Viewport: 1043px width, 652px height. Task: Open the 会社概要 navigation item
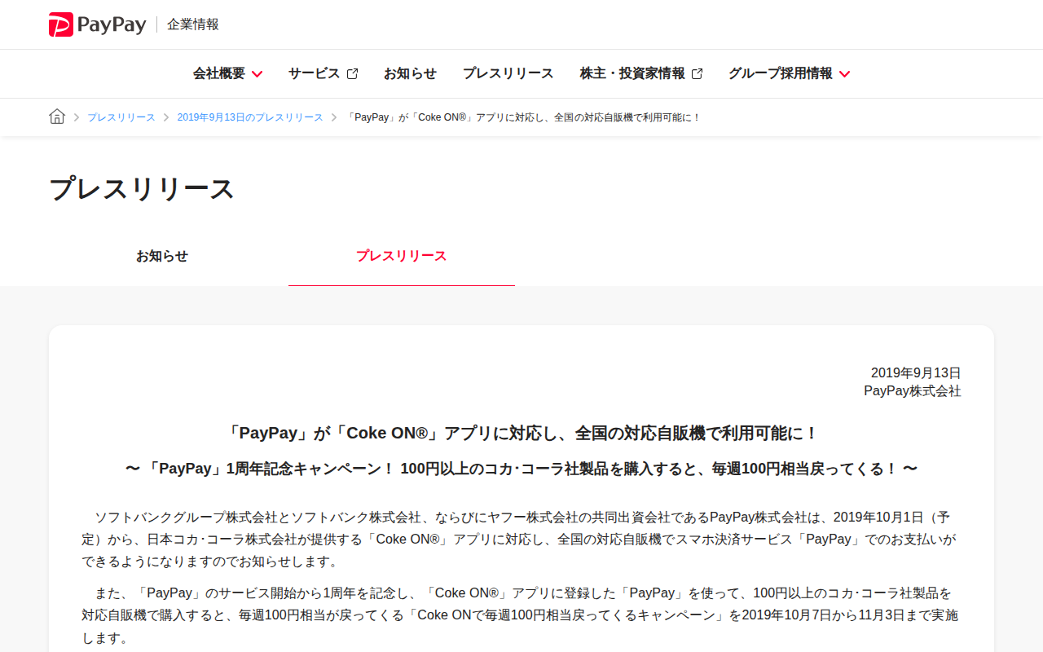click(x=219, y=73)
